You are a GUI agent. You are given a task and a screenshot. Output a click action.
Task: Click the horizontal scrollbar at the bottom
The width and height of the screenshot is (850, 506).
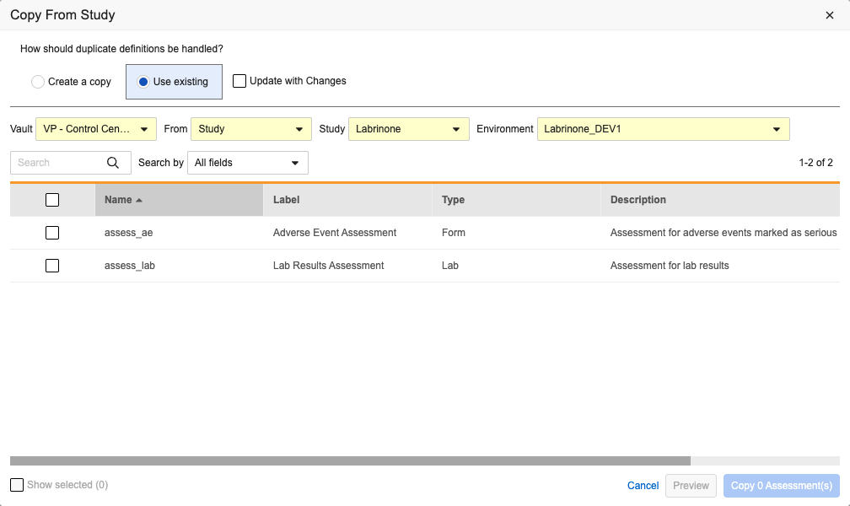(350, 461)
